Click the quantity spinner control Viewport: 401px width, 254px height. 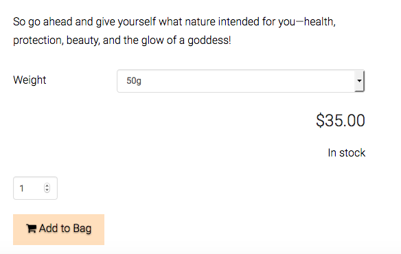pyautogui.click(x=47, y=187)
